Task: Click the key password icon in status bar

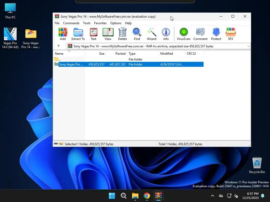Action: 61,144
